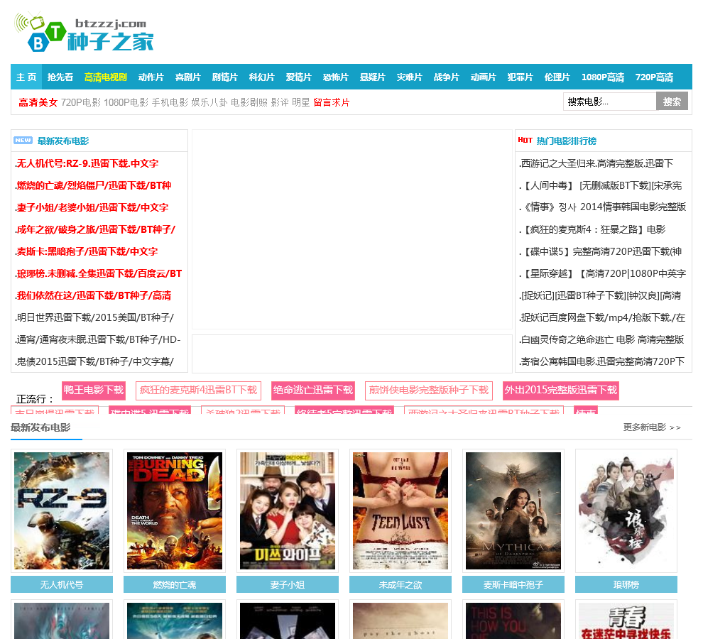Viewport: 703px width, 639px height.
Task: Open the 720P电影 sub-nav link
Action: pyautogui.click(x=81, y=103)
